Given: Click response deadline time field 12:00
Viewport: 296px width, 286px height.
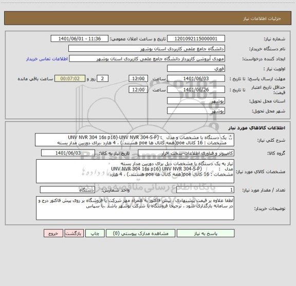Looking at the screenshot, I should coord(138,79).
